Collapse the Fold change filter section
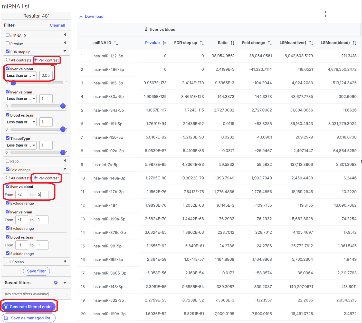Image resolution: width=362 pixels, height=323 pixels. pos(65,169)
